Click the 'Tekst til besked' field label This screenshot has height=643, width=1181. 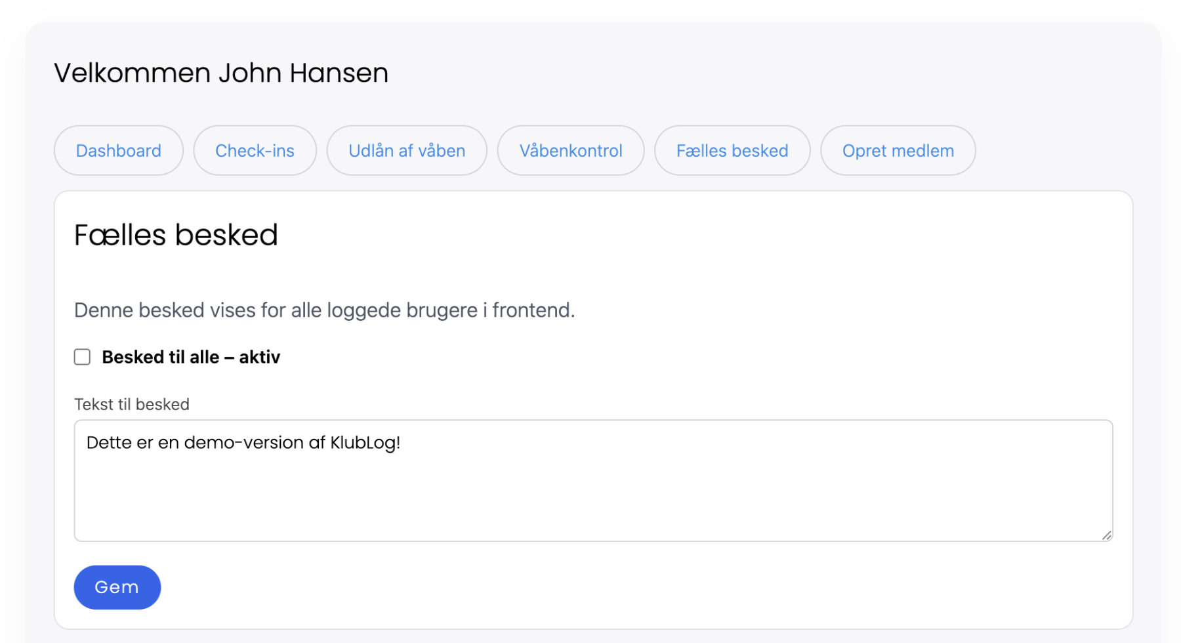tap(132, 404)
